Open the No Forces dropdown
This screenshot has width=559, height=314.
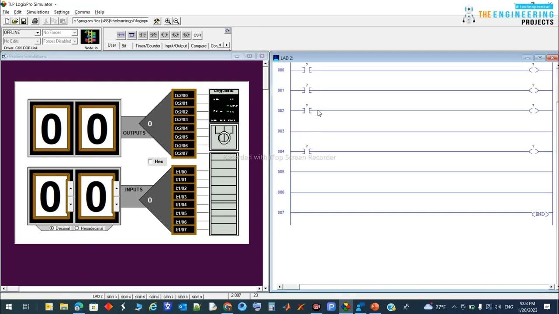75,33
